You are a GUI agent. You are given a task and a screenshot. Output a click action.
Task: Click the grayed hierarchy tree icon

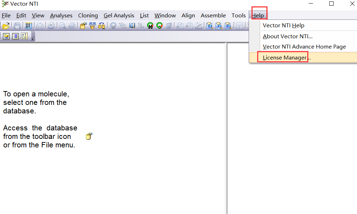coord(141,26)
